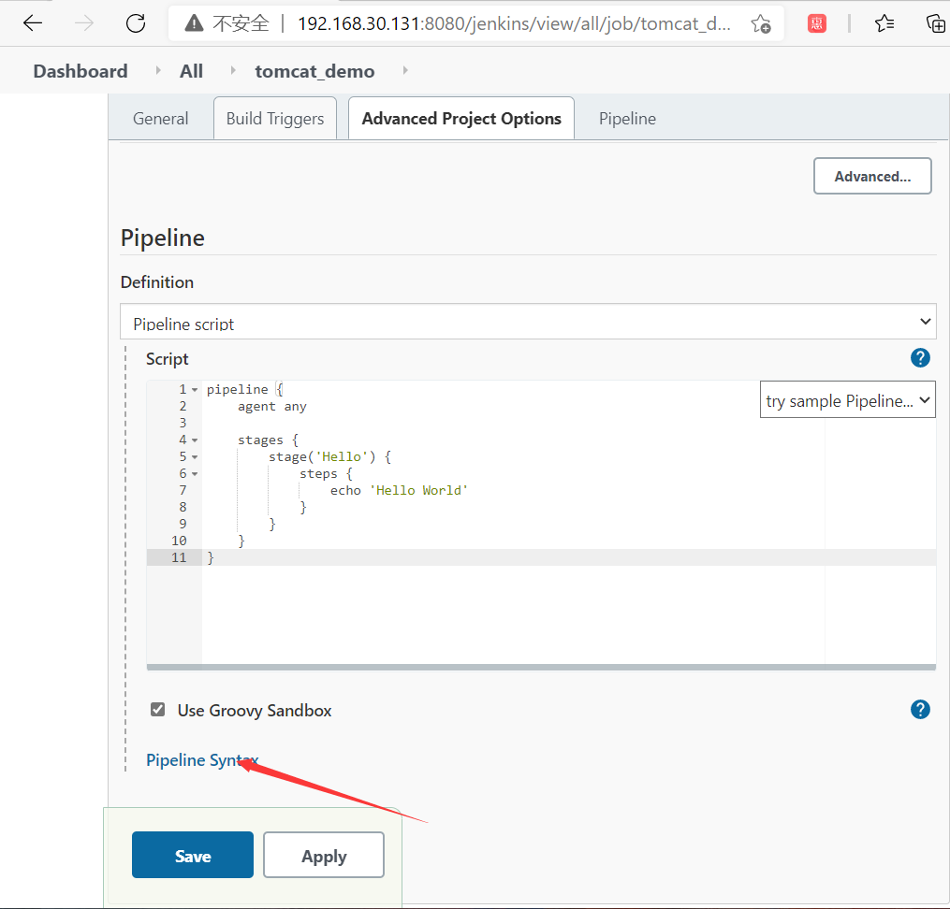Open the Pipeline script definition dropdown
950x909 pixels.
pos(528,323)
